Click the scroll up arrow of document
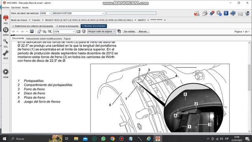Image resolution: width=252 pixels, height=142 pixels. point(249,43)
